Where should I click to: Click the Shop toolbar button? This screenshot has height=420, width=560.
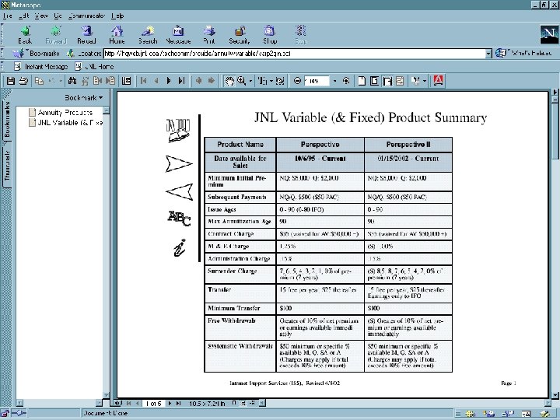point(270,35)
